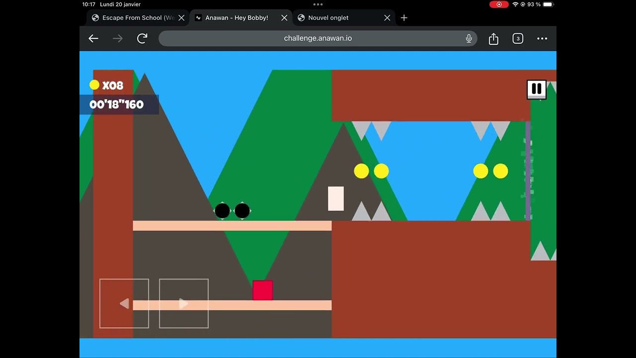This screenshot has width=636, height=358.
Task: Click the X08 coin count text
Action: (x=113, y=86)
